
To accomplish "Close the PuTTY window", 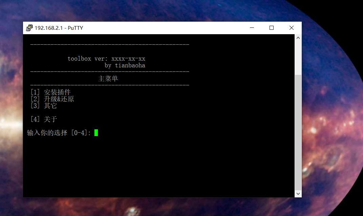I will [292, 28].
